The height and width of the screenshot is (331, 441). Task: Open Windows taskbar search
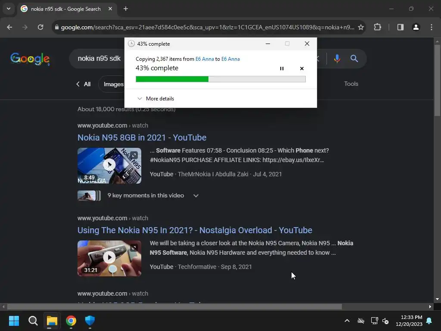pyautogui.click(x=33, y=321)
